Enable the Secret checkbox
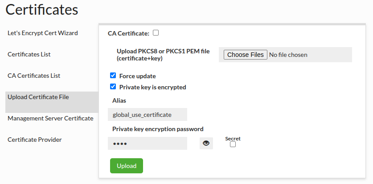The image size is (373, 184). coord(233,144)
